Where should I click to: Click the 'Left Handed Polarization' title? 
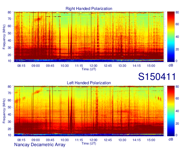pos(89,83)
